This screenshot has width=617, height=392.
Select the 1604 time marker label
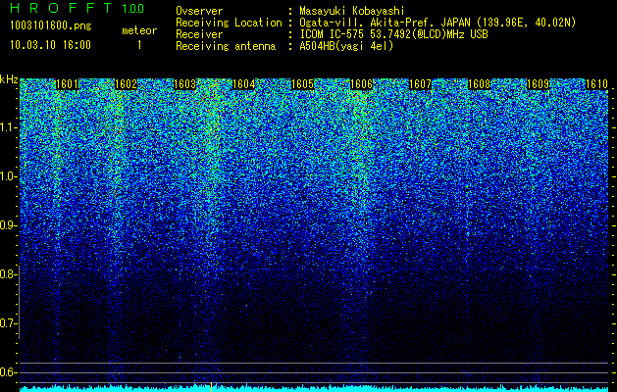click(x=243, y=84)
